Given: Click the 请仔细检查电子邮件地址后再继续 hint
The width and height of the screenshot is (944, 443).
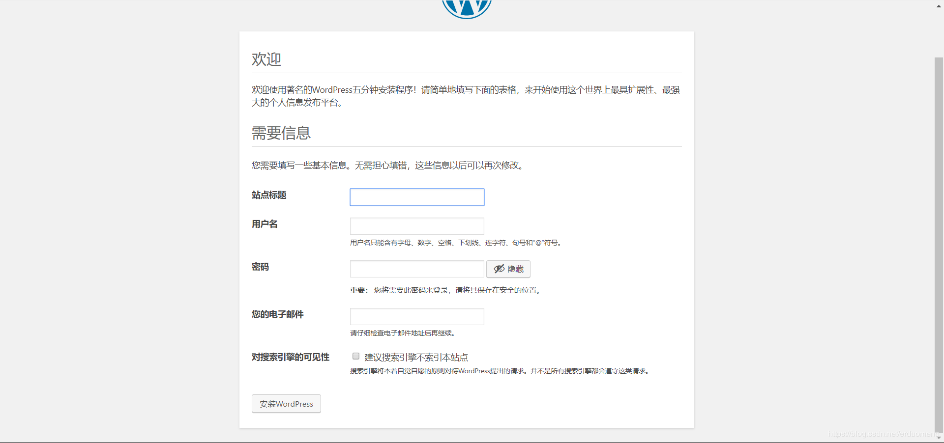Looking at the screenshot, I should click(x=404, y=333).
